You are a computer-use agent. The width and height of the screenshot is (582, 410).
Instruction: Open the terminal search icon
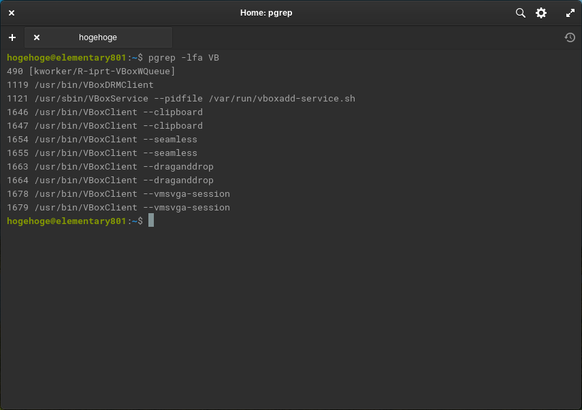pos(521,13)
